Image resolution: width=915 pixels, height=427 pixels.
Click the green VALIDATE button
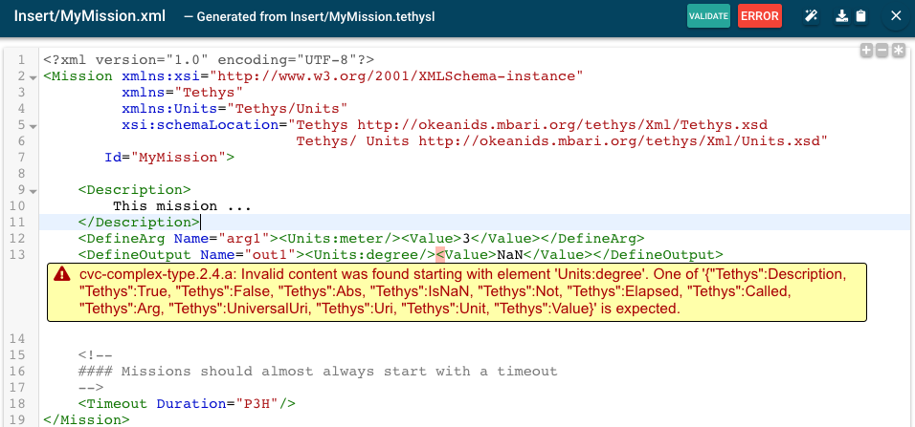coord(708,16)
